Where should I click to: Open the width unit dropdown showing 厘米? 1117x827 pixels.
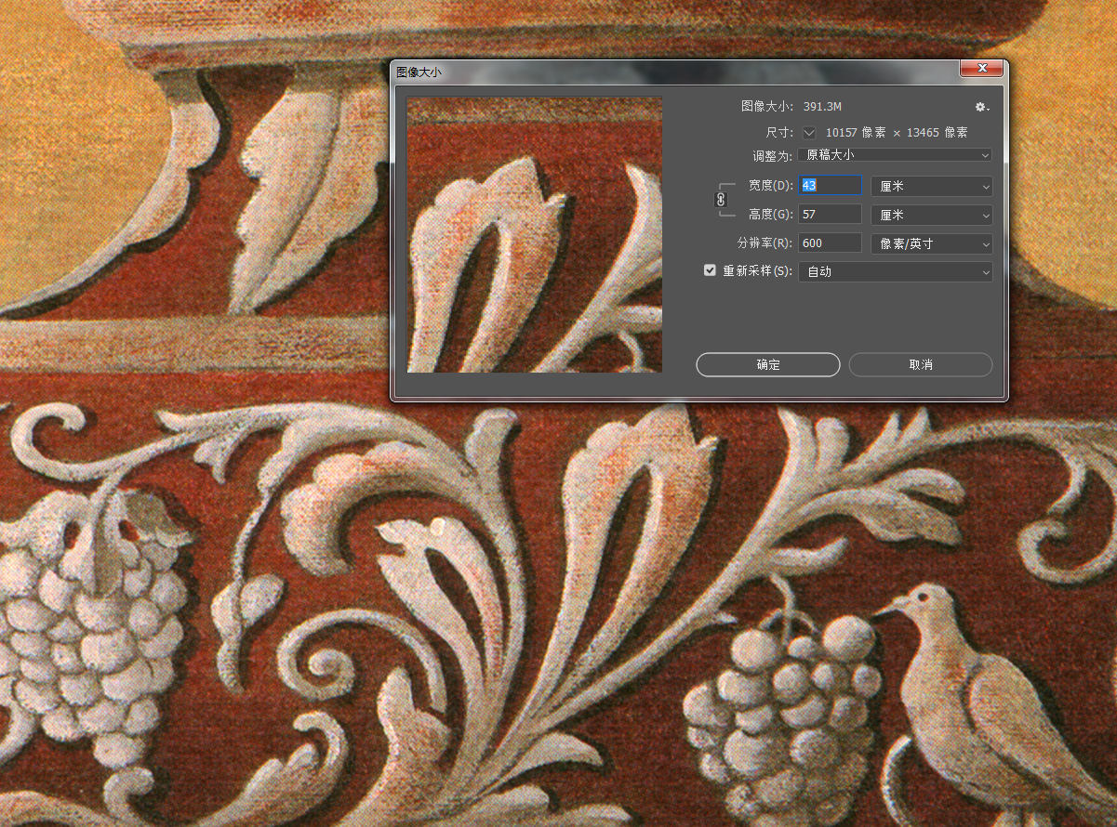(x=931, y=186)
